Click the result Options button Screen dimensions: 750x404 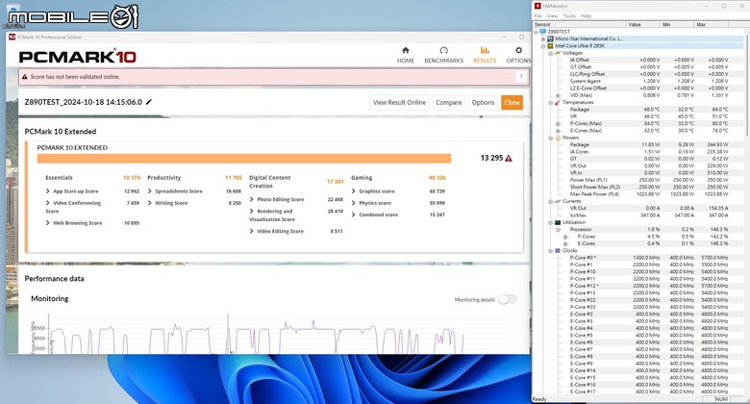coord(483,102)
